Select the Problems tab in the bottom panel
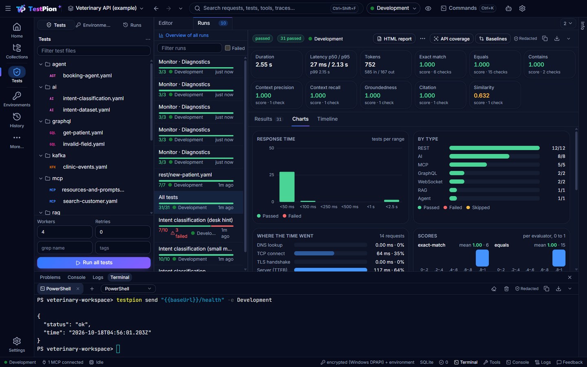 coord(50,277)
